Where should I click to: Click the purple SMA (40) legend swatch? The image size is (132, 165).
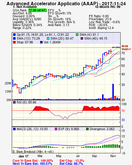[82, 38]
